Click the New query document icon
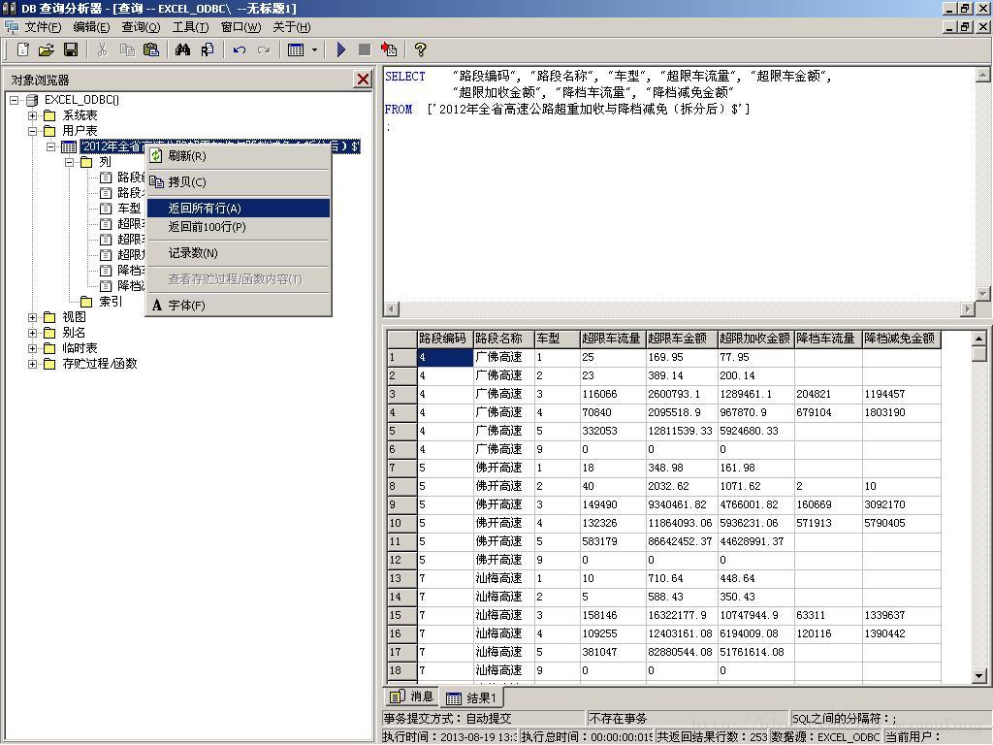Image resolution: width=993 pixels, height=745 pixels. [23, 49]
